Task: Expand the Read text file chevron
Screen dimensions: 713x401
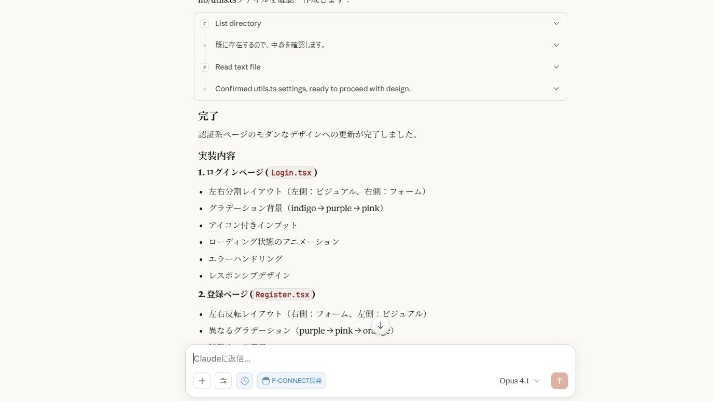Action: coord(556,67)
